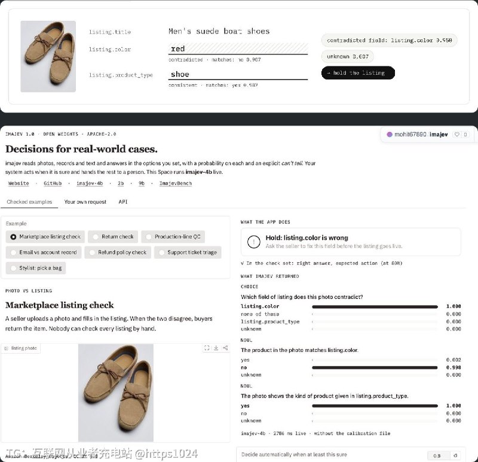Viewport: 478px width, 462px height.
Task: Select the Return check example
Action: tap(113, 237)
